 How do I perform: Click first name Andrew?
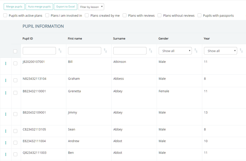(73, 141)
